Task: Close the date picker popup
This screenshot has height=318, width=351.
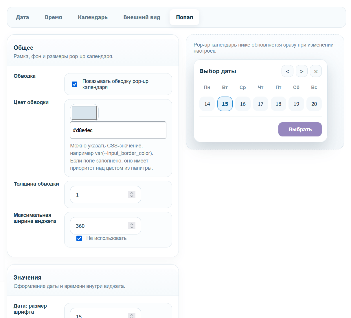Action: point(316,71)
